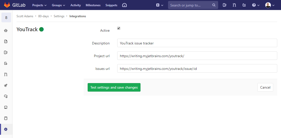Focus the Search or jump to field
Screen dimensions: 281x138
pos(193,5)
